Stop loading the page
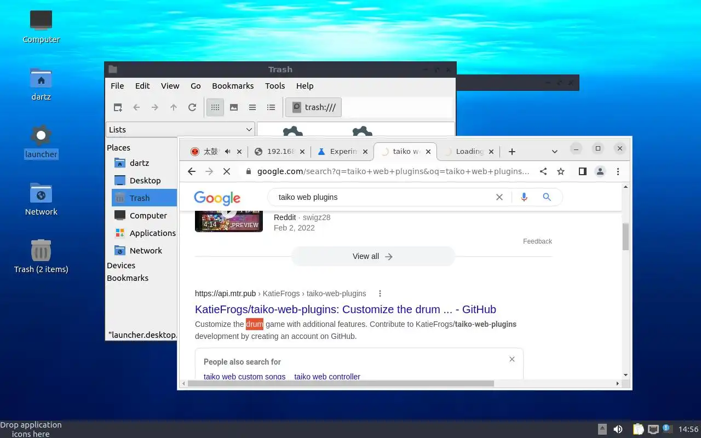The image size is (701, 438). (x=226, y=171)
